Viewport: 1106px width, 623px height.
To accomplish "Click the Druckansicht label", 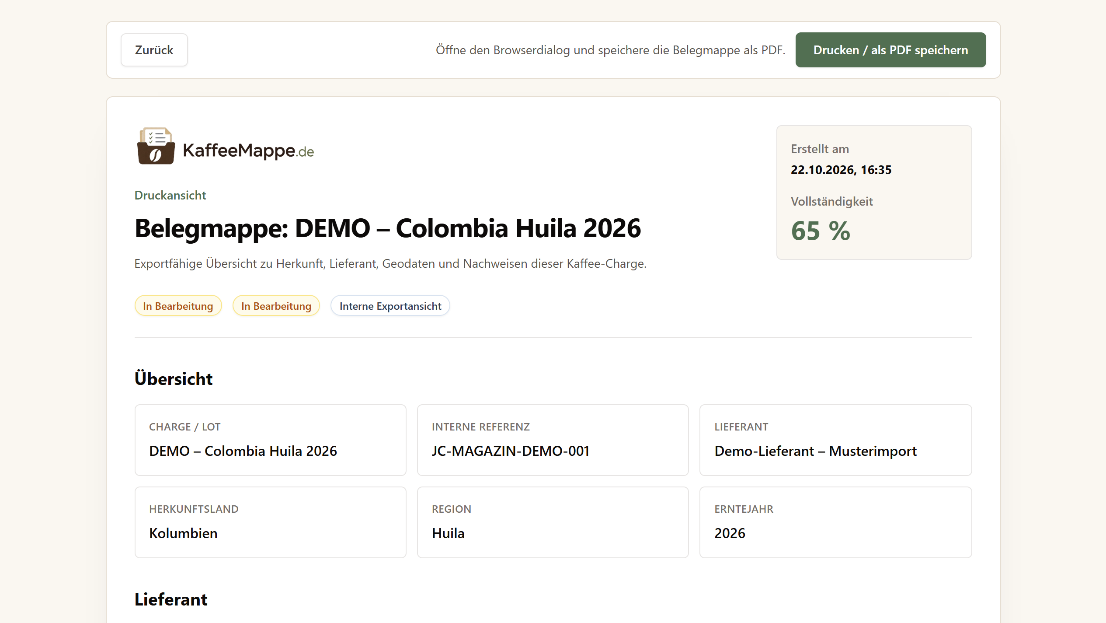I will click(170, 195).
